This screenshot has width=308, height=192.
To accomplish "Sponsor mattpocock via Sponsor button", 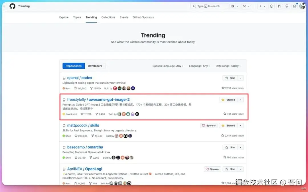I will point(209,126).
